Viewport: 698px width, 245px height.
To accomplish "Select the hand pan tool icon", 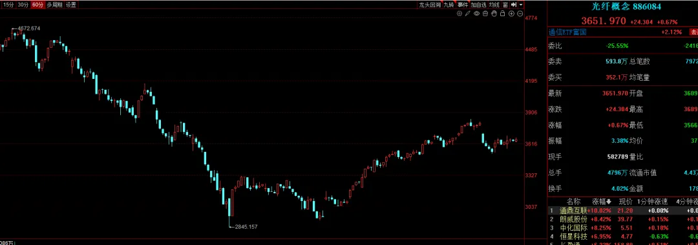I will pyautogui.click(x=494, y=14).
